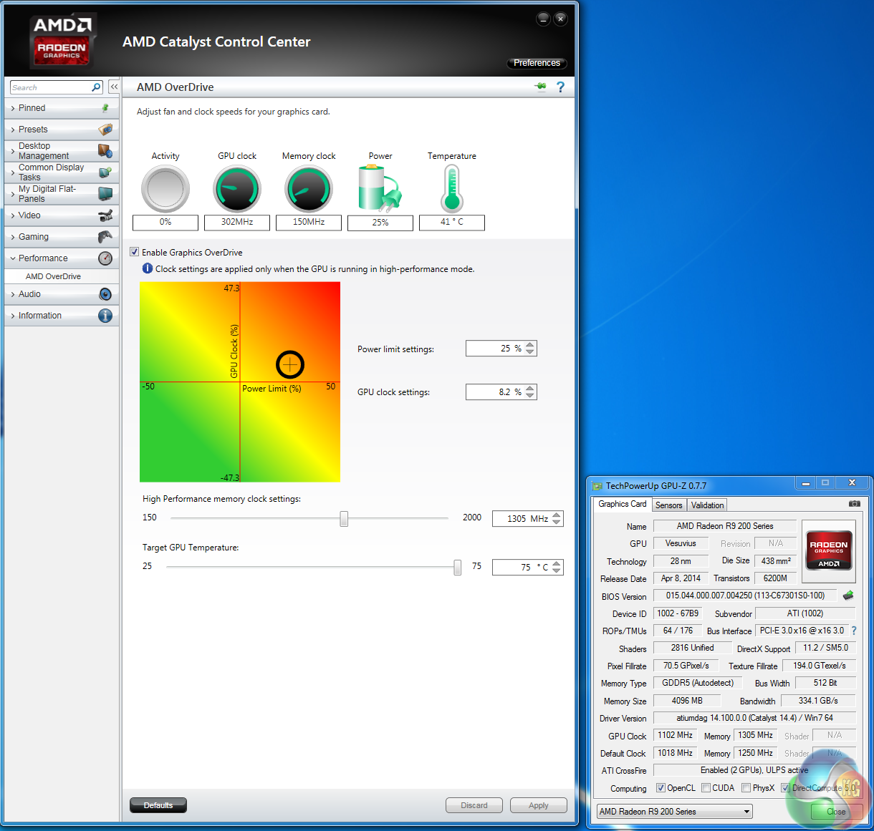
Task: Toggle the CUDA checkbox
Action: 706,788
